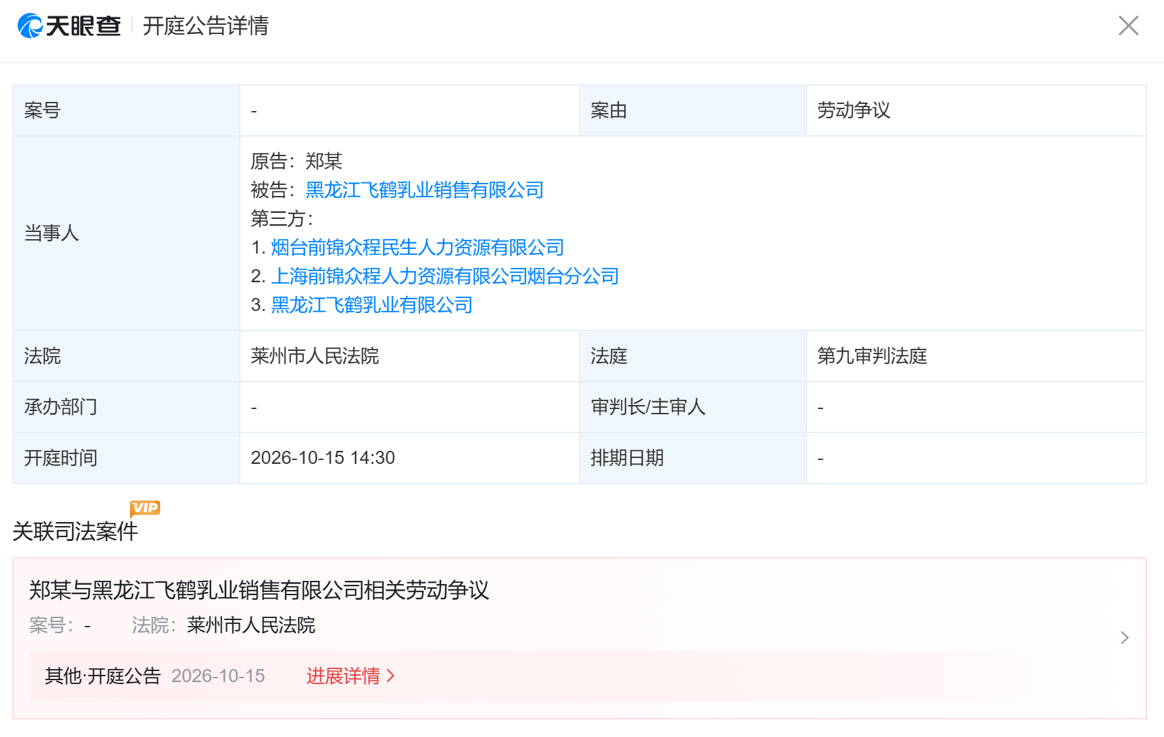This screenshot has width=1164, height=737.
Task: Click 法院: 莱州市人民法院 in case card
Action: 224,625
